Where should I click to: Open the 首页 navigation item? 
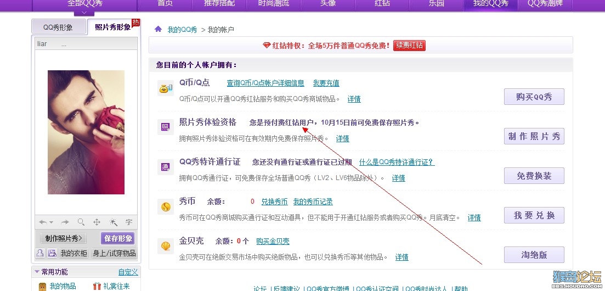click(x=165, y=4)
